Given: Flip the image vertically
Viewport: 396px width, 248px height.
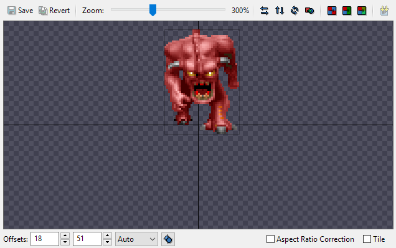Looking at the screenshot, I should click(280, 11).
